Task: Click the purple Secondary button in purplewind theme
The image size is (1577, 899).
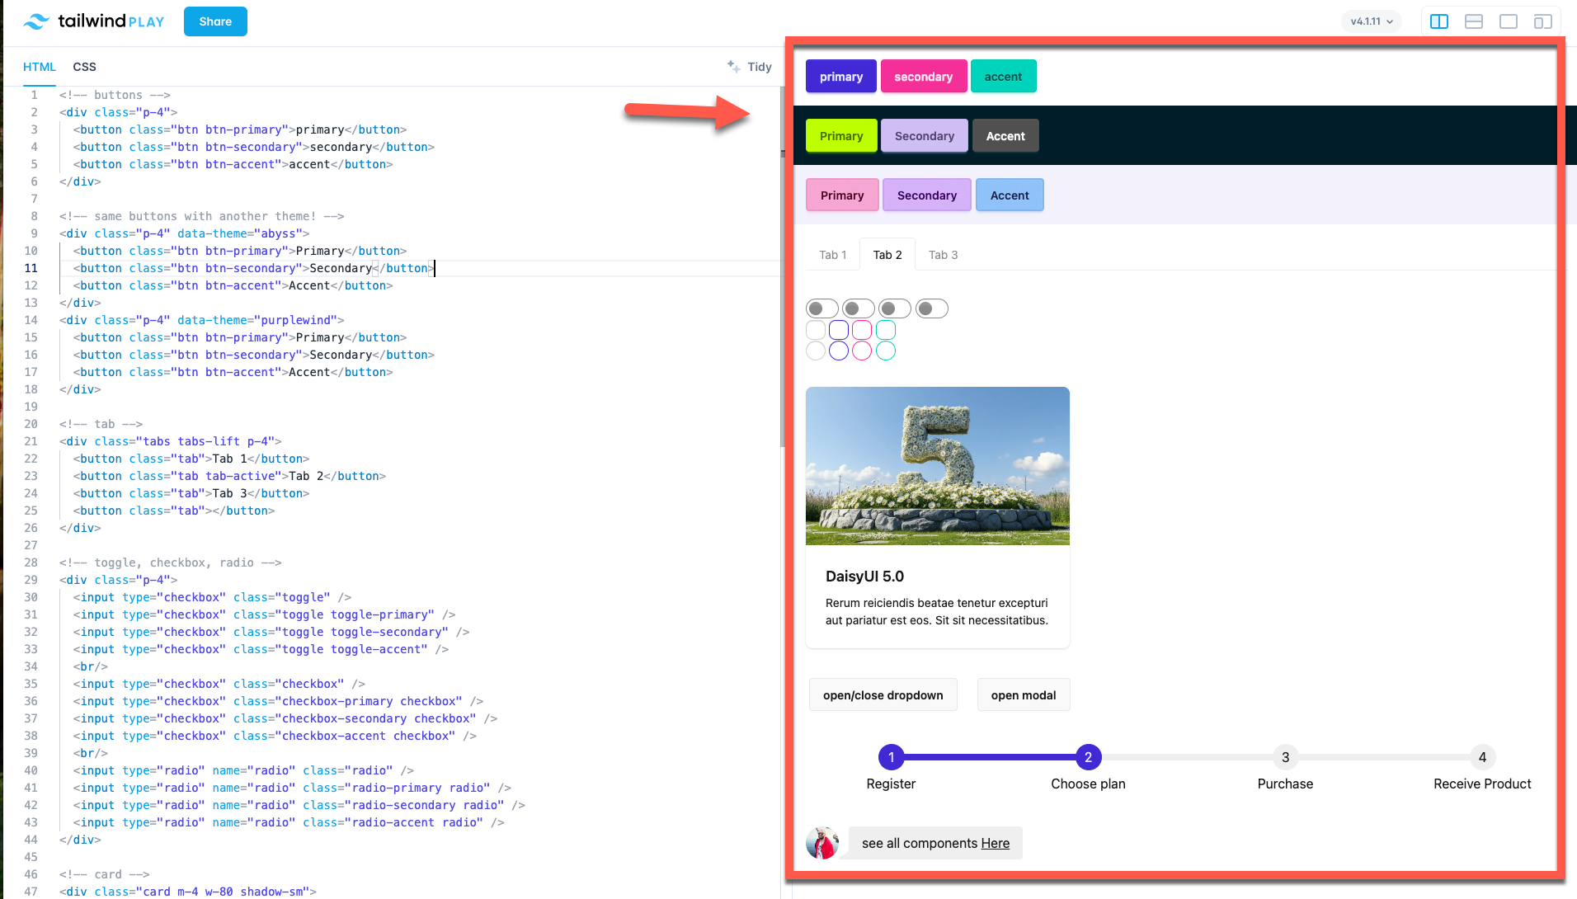Action: click(927, 195)
